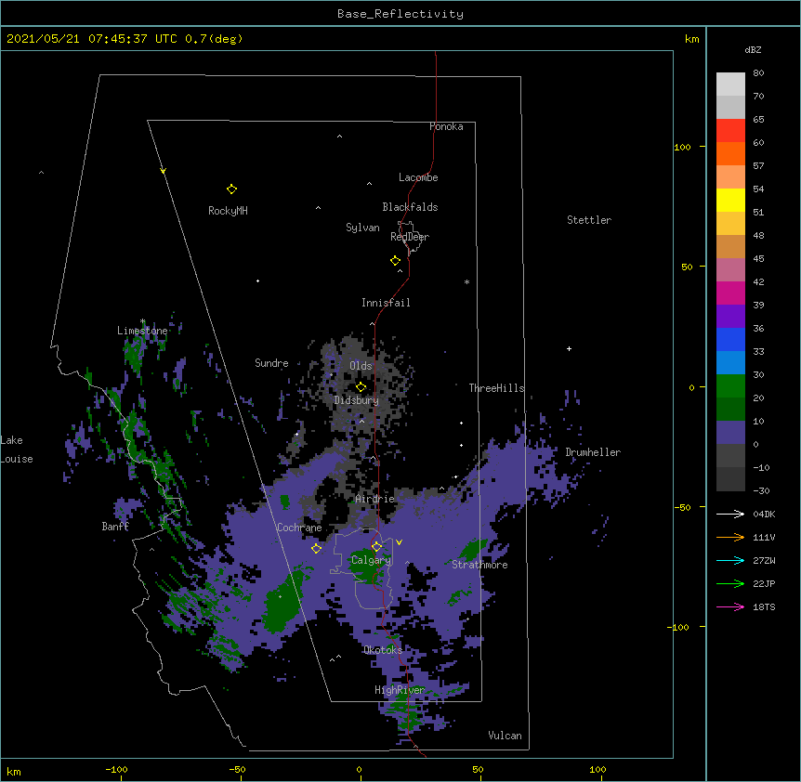This screenshot has width=801, height=782.
Task: Click the Didsbury city label
Action: tap(357, 400)
